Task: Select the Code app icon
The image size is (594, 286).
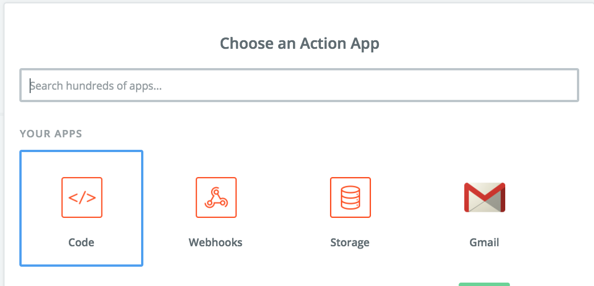Action: click(x=82, y=197)
